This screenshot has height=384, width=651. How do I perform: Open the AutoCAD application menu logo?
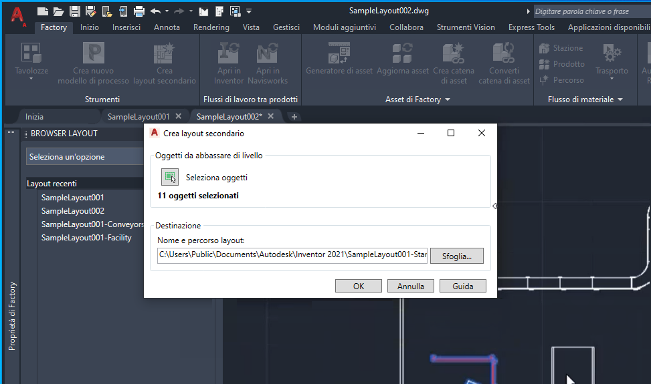coord(17,15)
